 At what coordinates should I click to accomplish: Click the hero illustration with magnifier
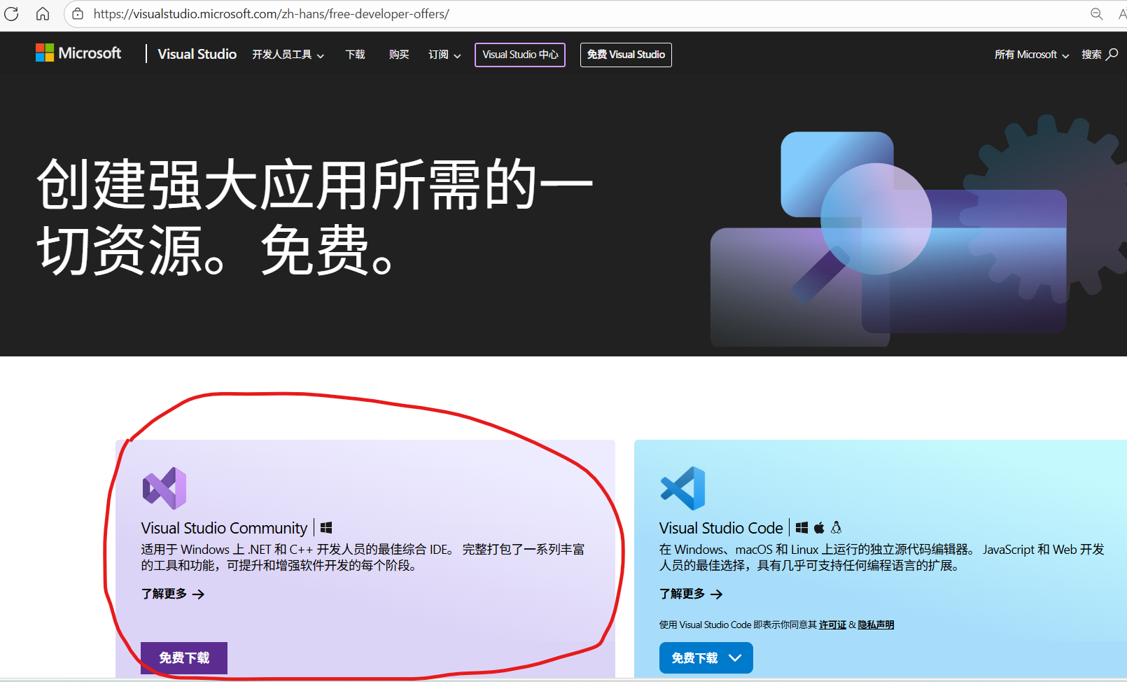tap(917, 231)
